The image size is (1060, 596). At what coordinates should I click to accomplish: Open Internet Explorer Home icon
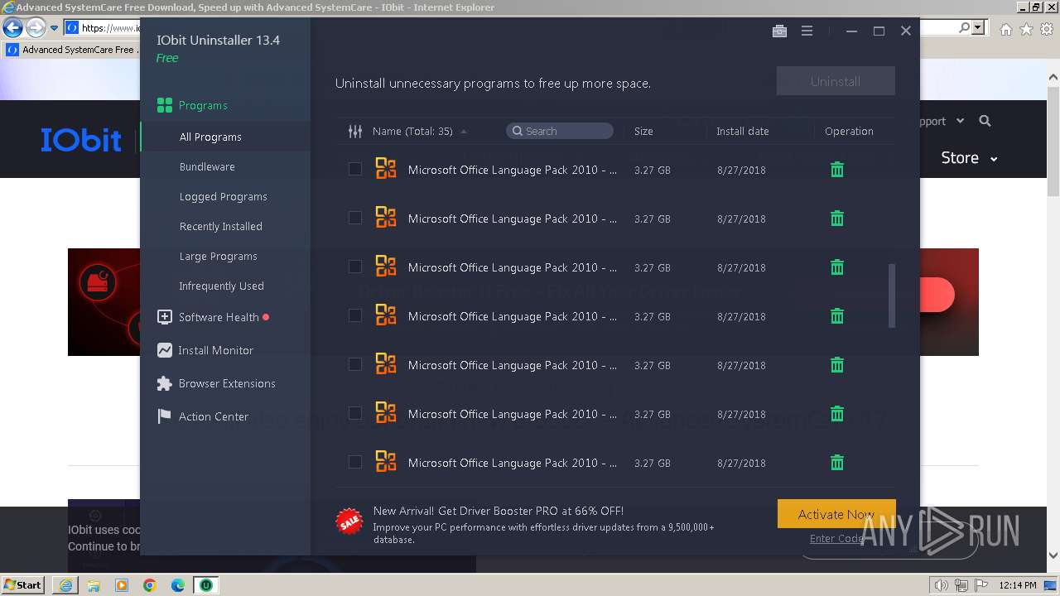coord(1005,29)
